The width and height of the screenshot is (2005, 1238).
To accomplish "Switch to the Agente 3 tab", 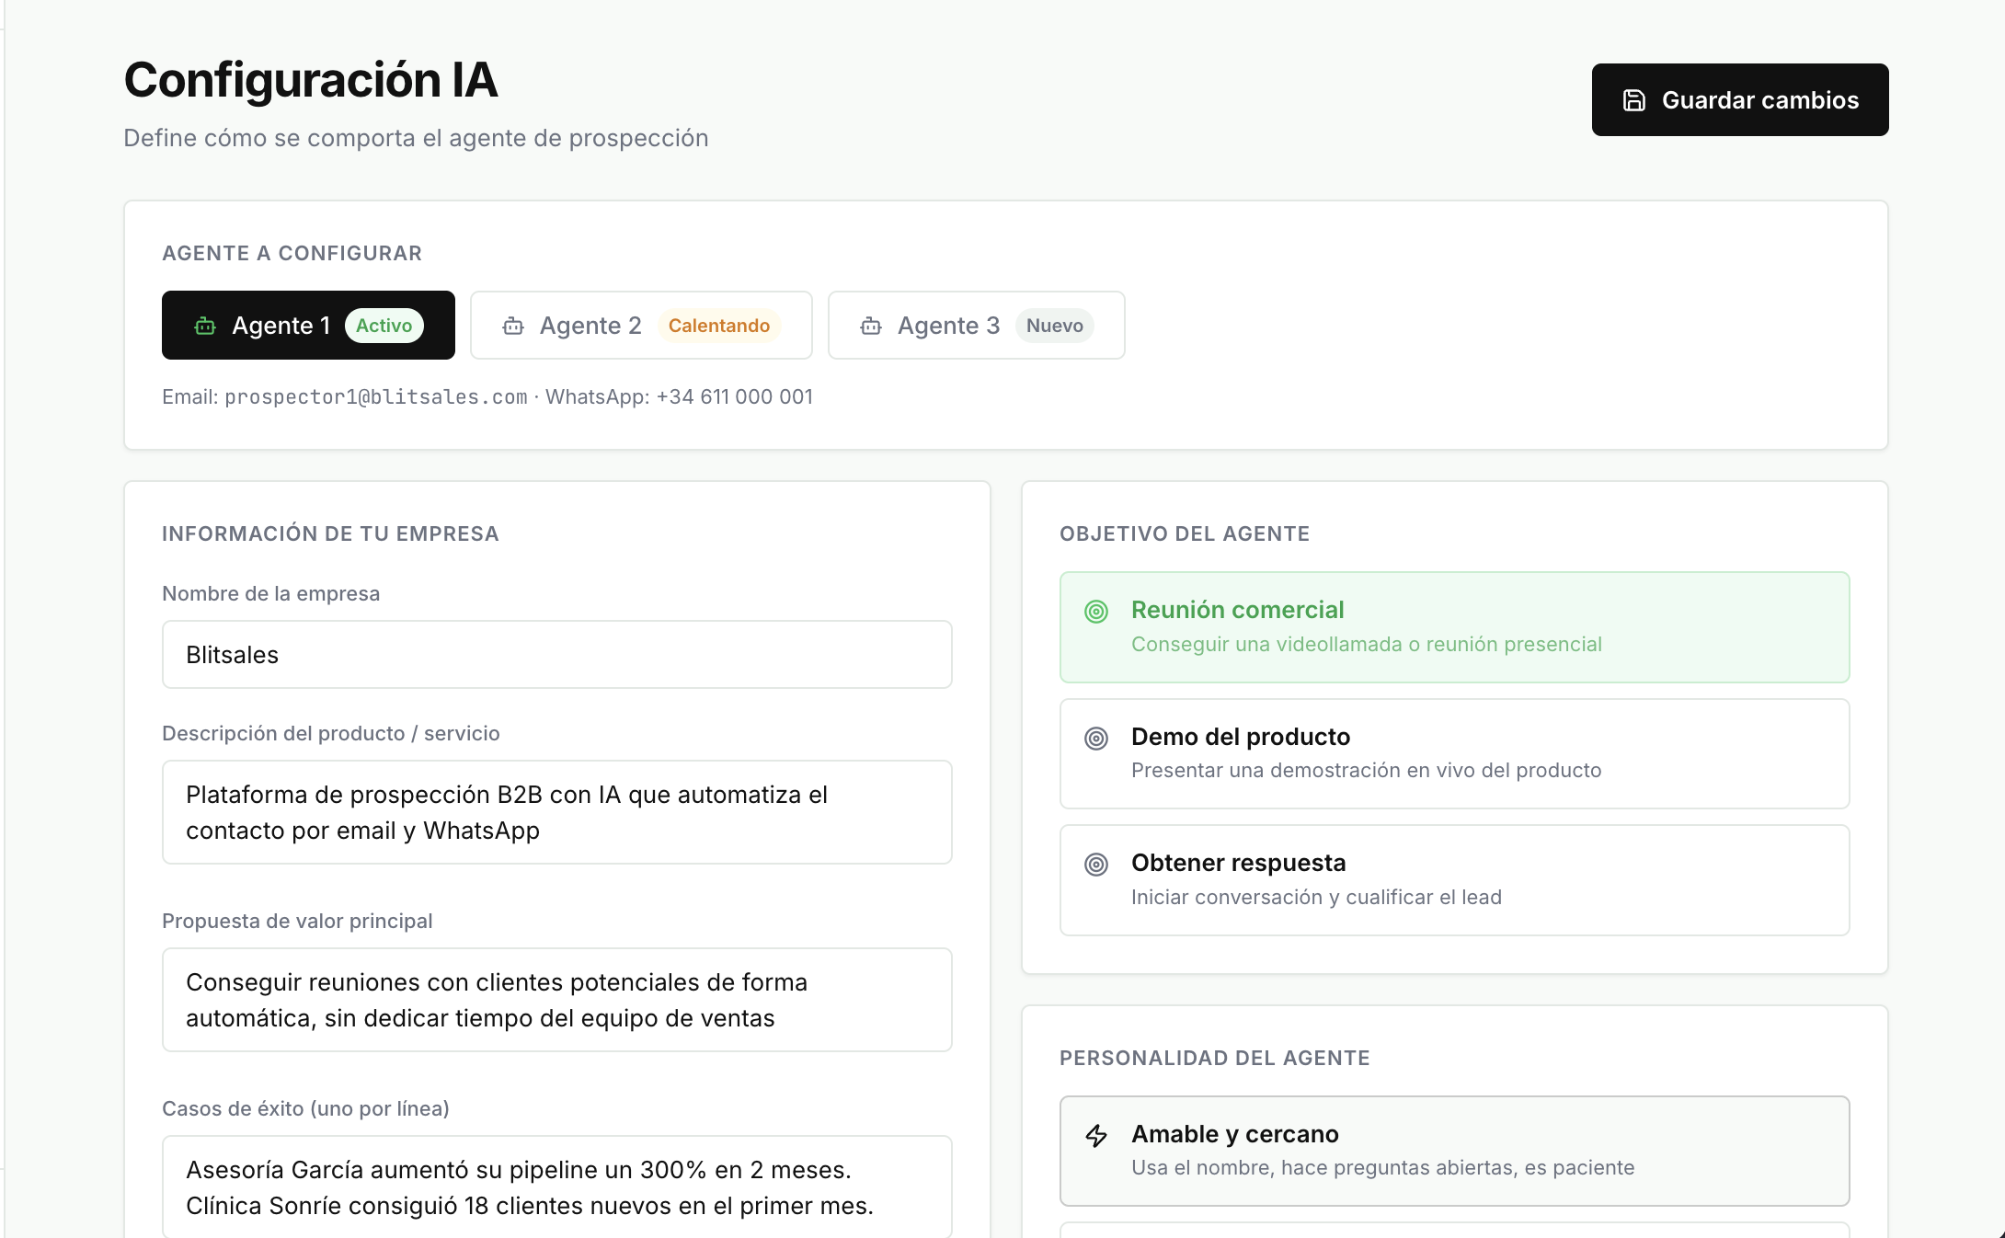I will coord(976,326).
